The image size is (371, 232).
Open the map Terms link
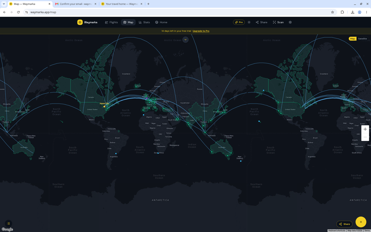coord(367,231)
